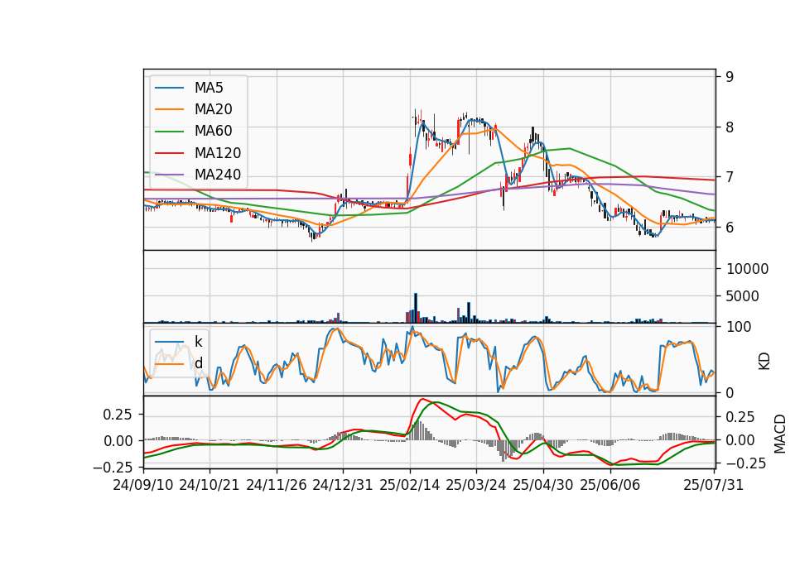Image resolution: width=795 pixels, height=571 pixels.
Task: Click the 25/03/24 date axis label
Action: coord(476,485)
